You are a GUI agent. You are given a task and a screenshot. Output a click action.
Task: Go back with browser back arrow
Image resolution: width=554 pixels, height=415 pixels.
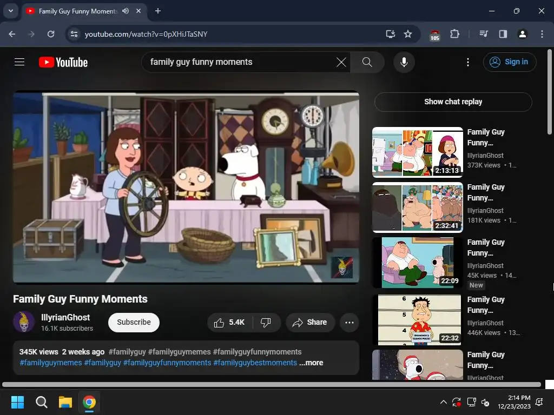[x=12, y=34]
